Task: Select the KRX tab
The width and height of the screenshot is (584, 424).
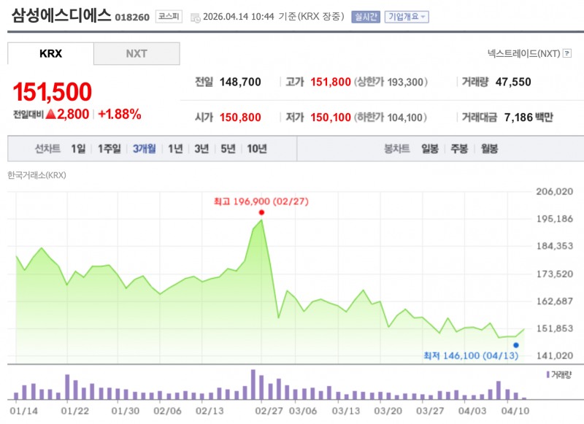Action: pyautogui.click(x=50, y=53)
